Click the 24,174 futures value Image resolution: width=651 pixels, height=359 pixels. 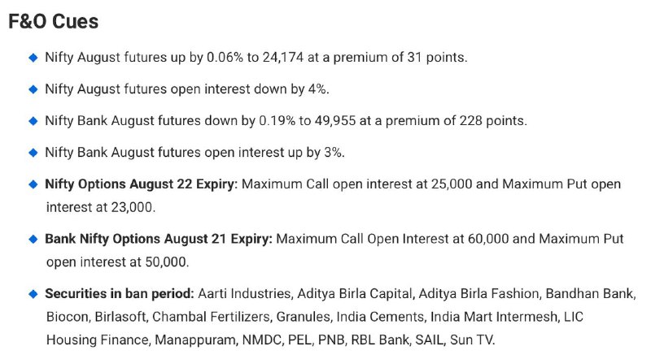pos(283,57)
